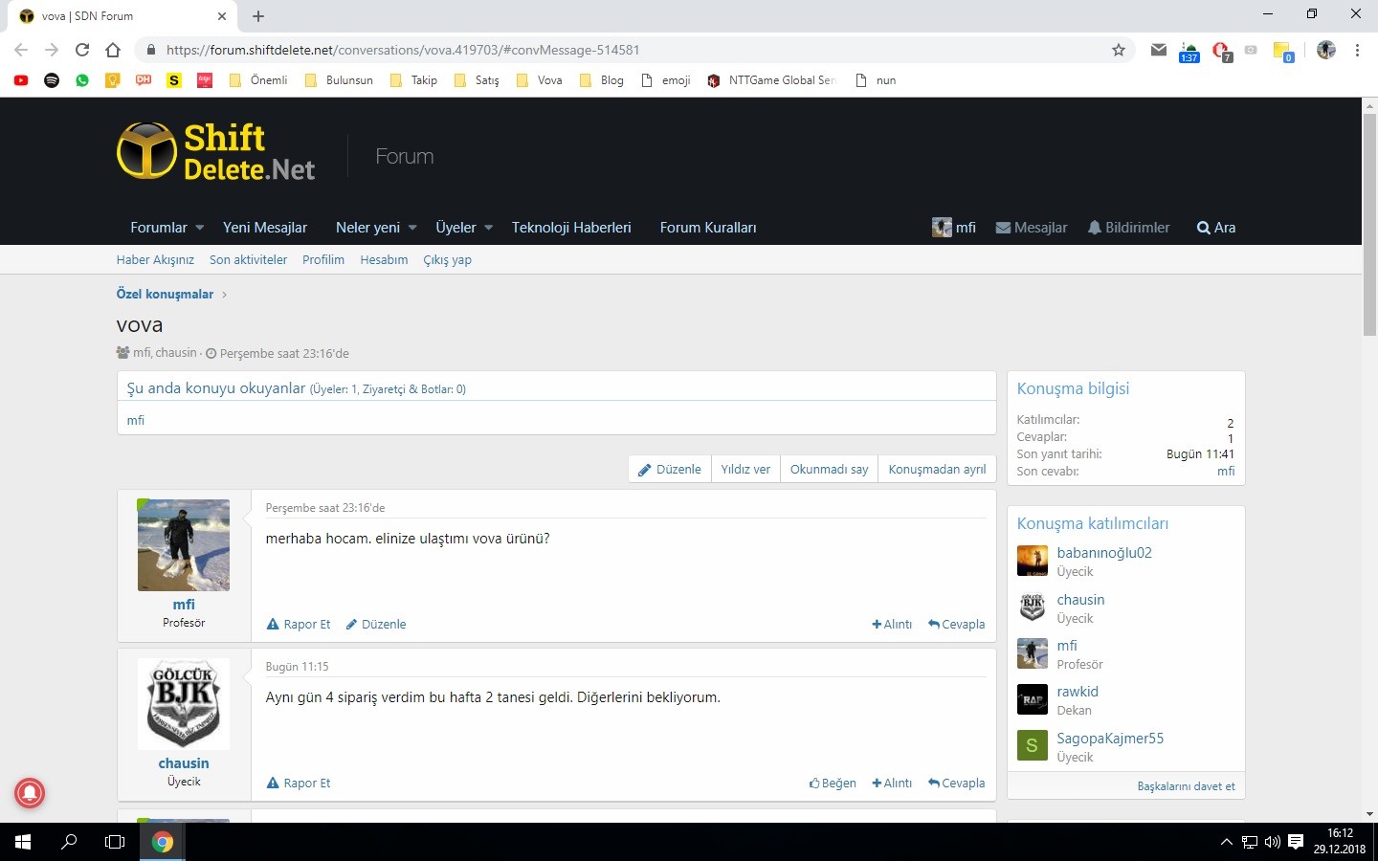The image size is (1378, 861).
Task: Open the Spotify bookmark icon
Action: pos(52,80)
